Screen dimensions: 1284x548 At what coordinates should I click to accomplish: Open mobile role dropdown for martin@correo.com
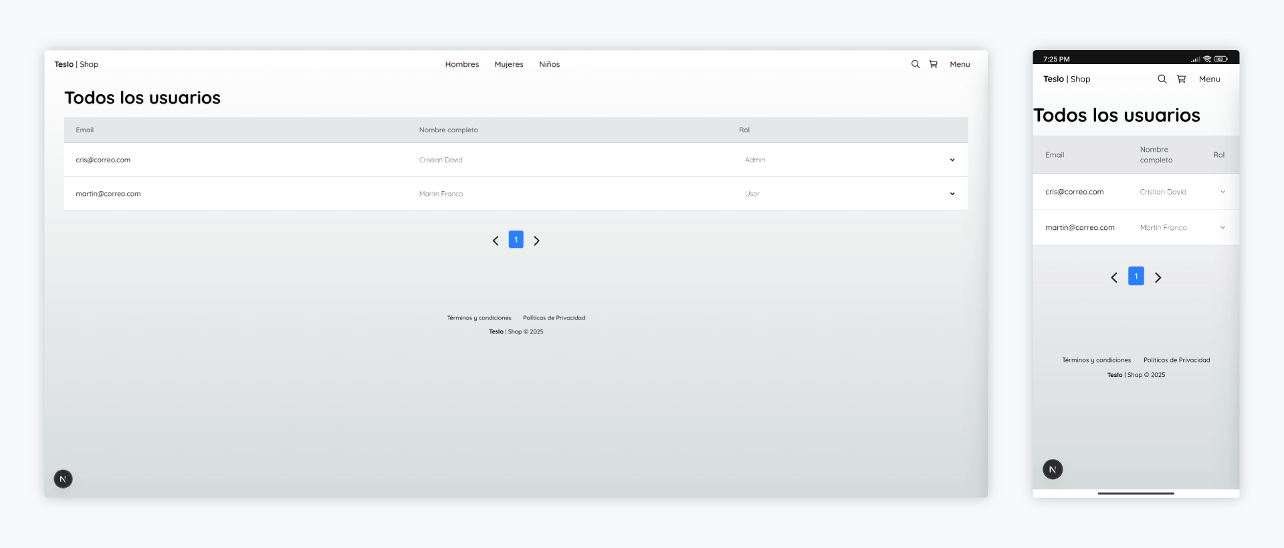(1222, 228)
